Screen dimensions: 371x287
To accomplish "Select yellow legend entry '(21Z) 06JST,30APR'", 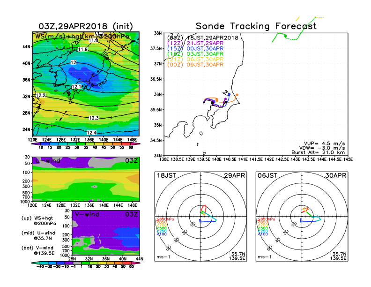I will coord(195,59).
